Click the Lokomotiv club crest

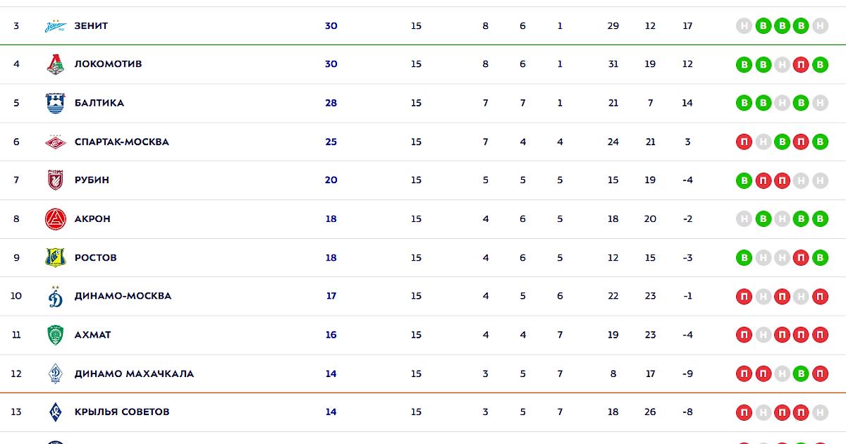[55, 64]
